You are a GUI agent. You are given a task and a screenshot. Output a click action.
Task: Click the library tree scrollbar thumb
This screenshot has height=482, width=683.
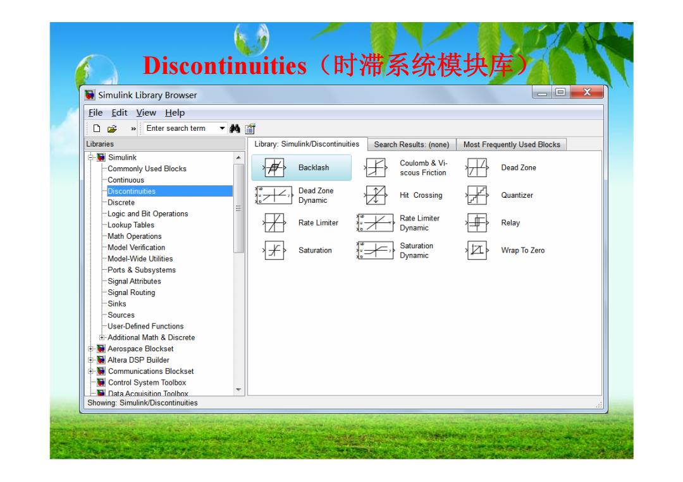[x=238, y=208]
